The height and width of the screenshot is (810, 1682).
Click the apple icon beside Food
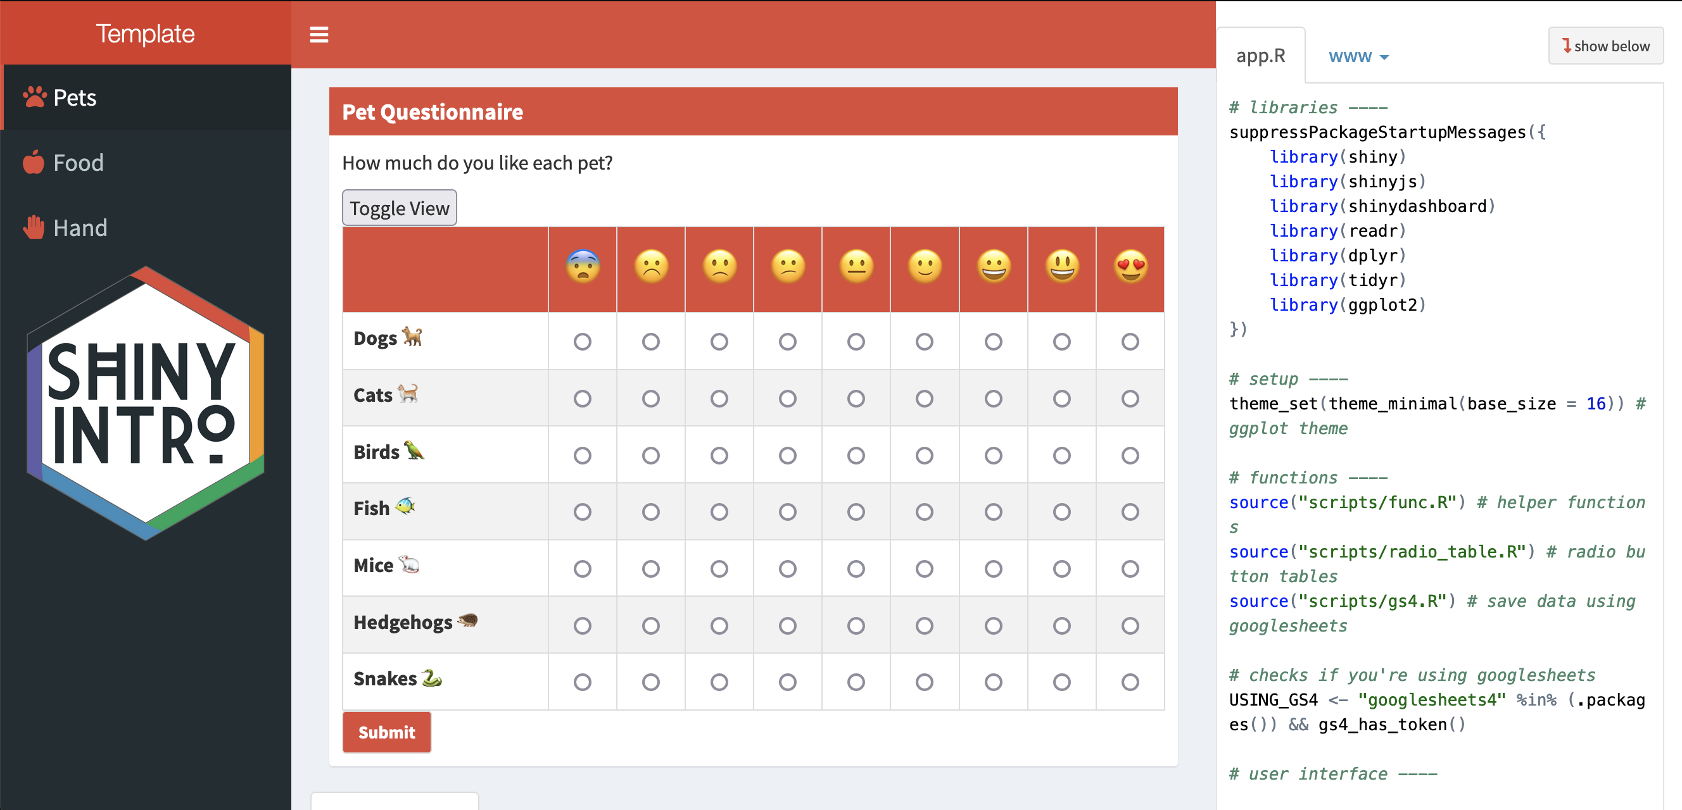pos(34,163)
